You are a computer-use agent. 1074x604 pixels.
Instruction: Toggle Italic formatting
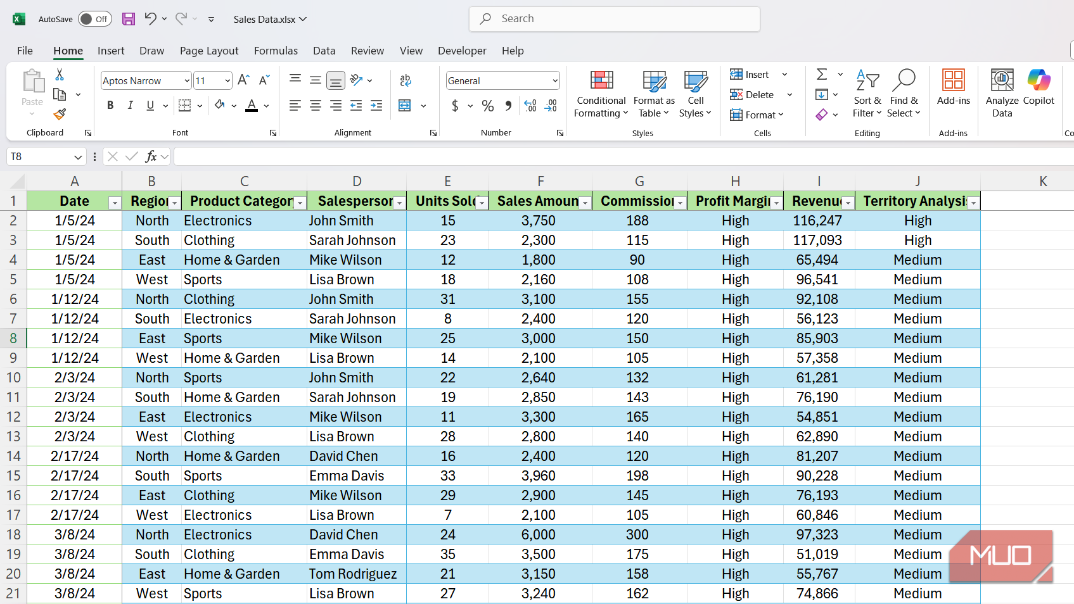[x=130, y=106]
